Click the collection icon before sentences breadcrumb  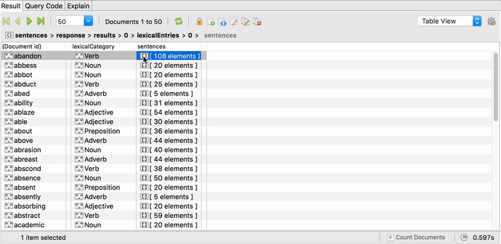9,35
